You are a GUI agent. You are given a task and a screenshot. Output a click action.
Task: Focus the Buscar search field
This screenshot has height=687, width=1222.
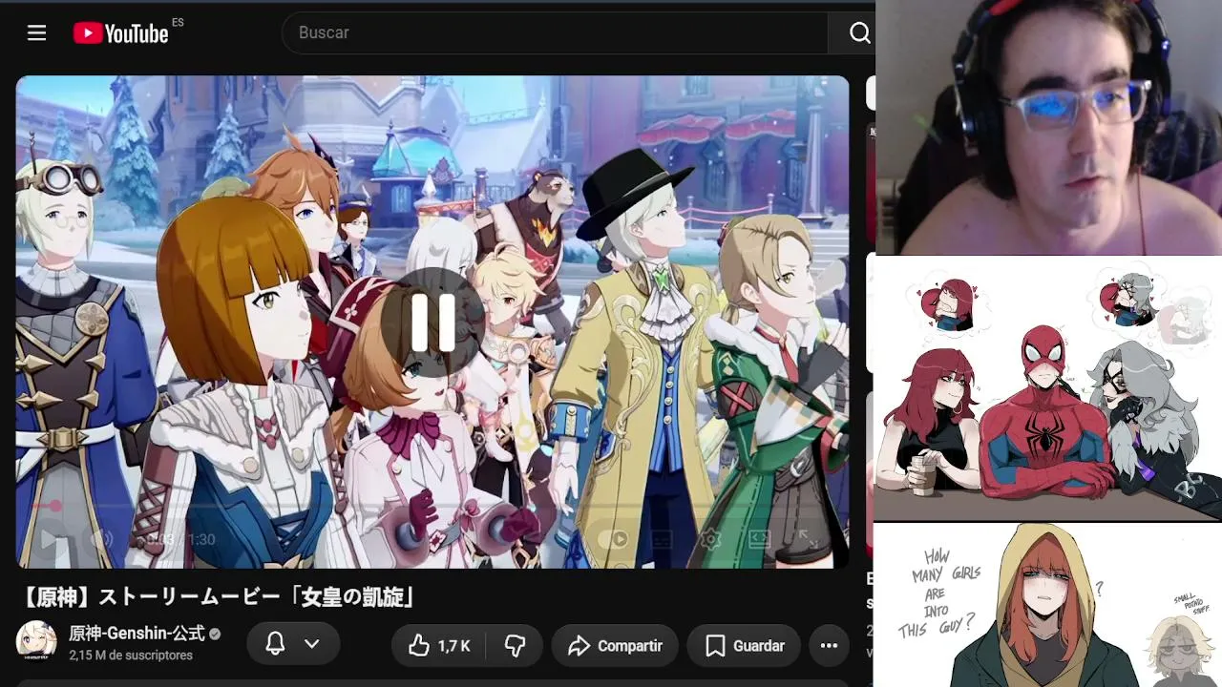555,33
